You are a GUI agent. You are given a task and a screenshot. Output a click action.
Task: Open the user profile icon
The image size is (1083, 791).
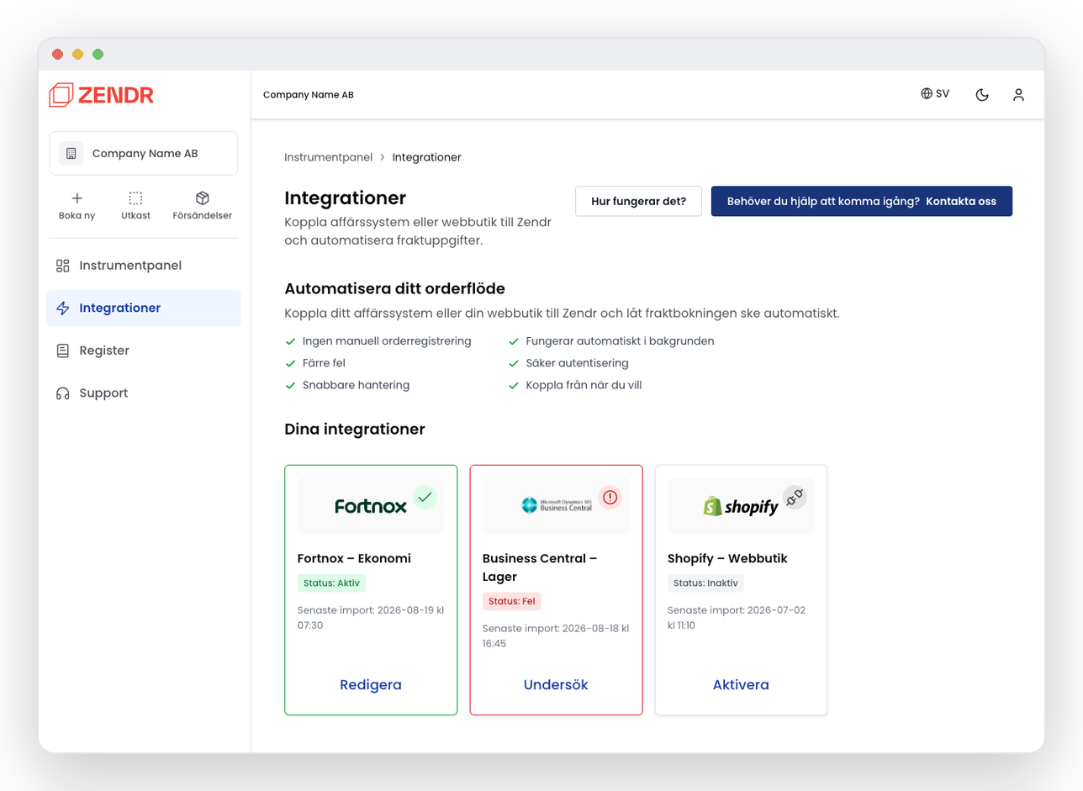(x=1018, y=95)
